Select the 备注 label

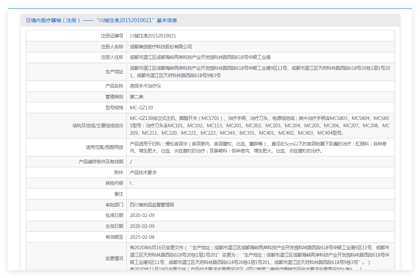pos(119,194)
